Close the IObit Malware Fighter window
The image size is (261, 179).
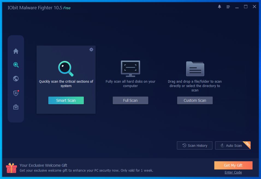pyautogui.click(x=254, y=7)
